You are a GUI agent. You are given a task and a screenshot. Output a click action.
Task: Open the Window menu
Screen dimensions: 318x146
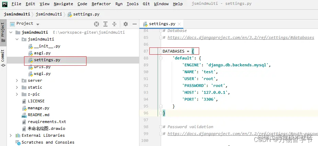pos(161,4)
